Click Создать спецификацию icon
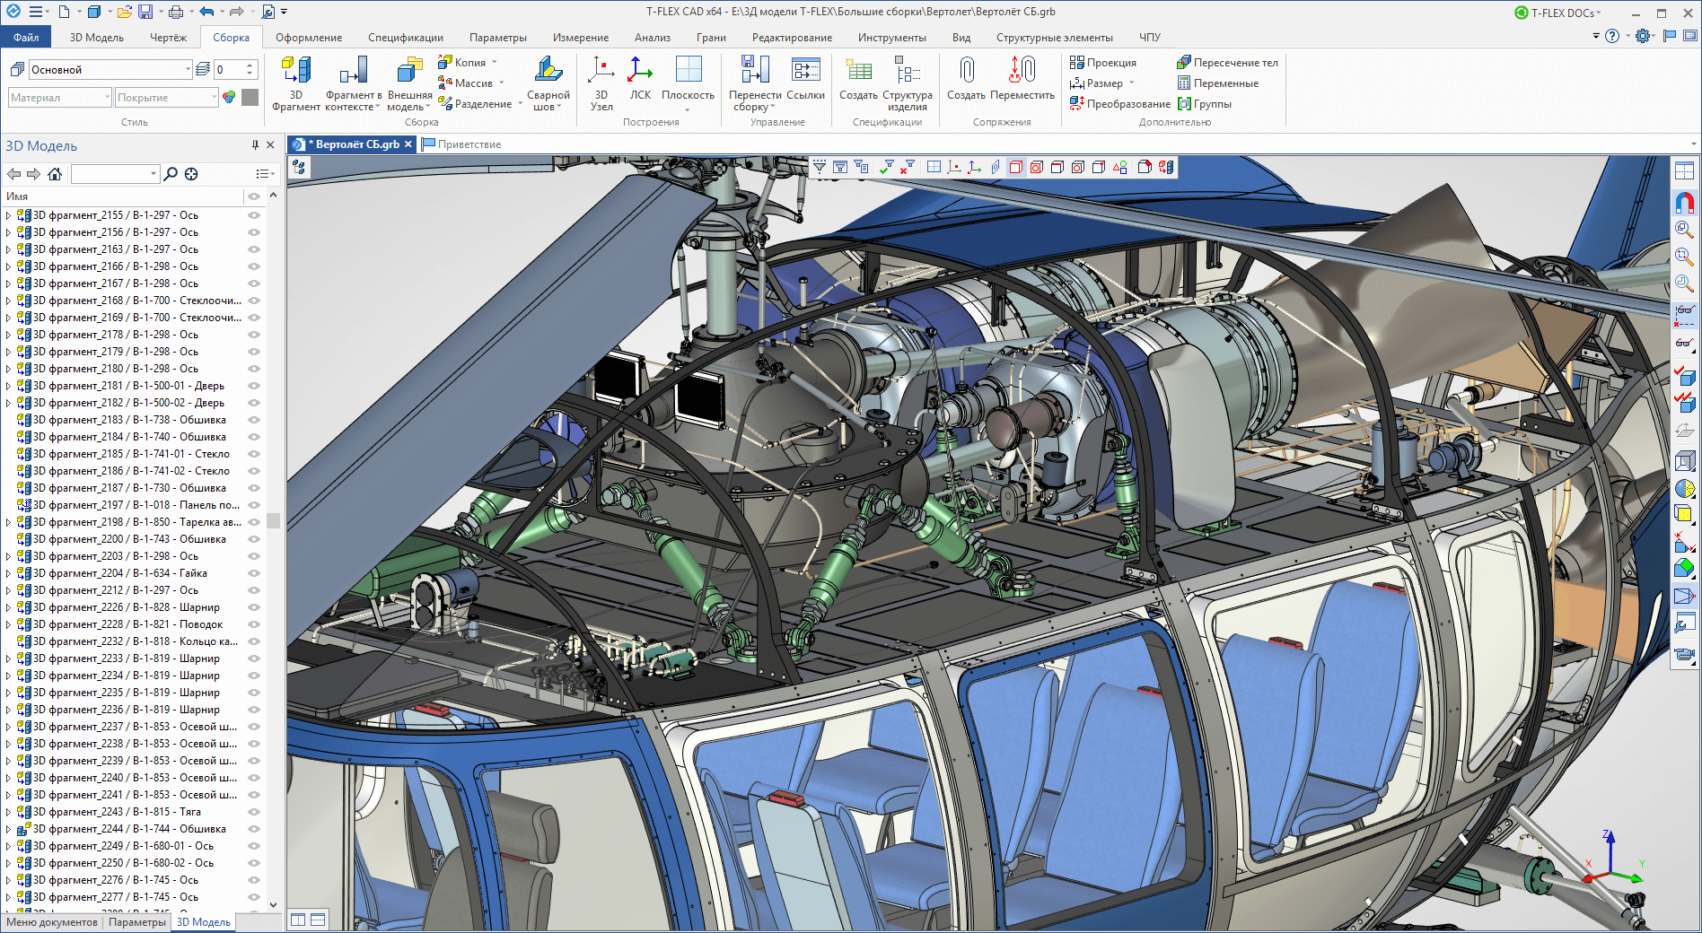Screen dimensions: 1702x933 tap(858, 70)
